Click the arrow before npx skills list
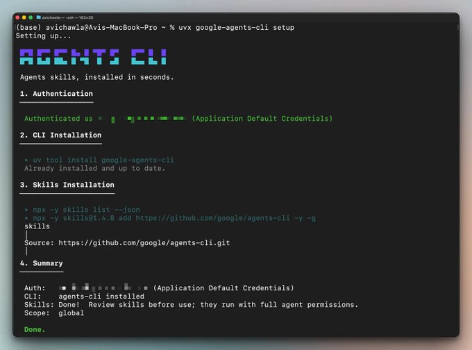Screen dimensions: 472x350 click(26, 209)
